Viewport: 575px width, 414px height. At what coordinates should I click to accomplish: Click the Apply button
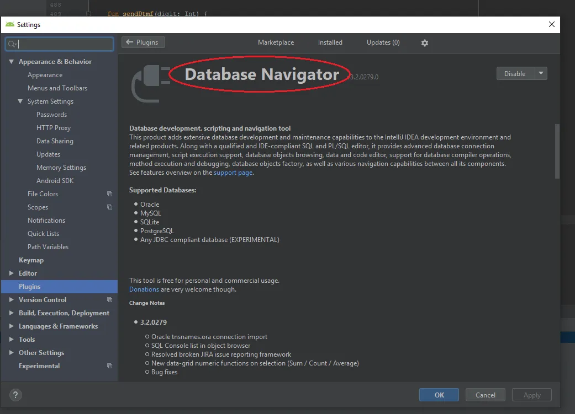tap(532, 395)
